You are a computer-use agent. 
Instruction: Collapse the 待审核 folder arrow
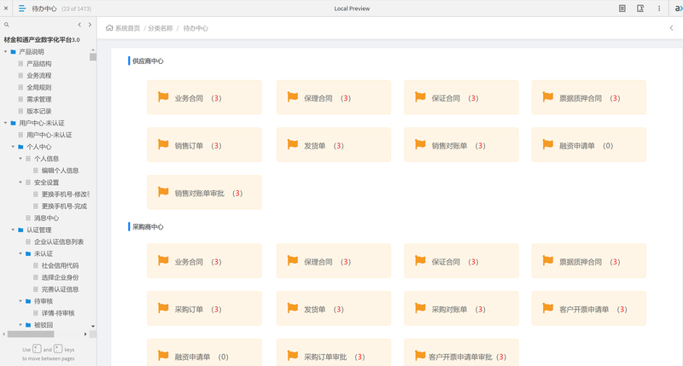[x=20, y=301]
